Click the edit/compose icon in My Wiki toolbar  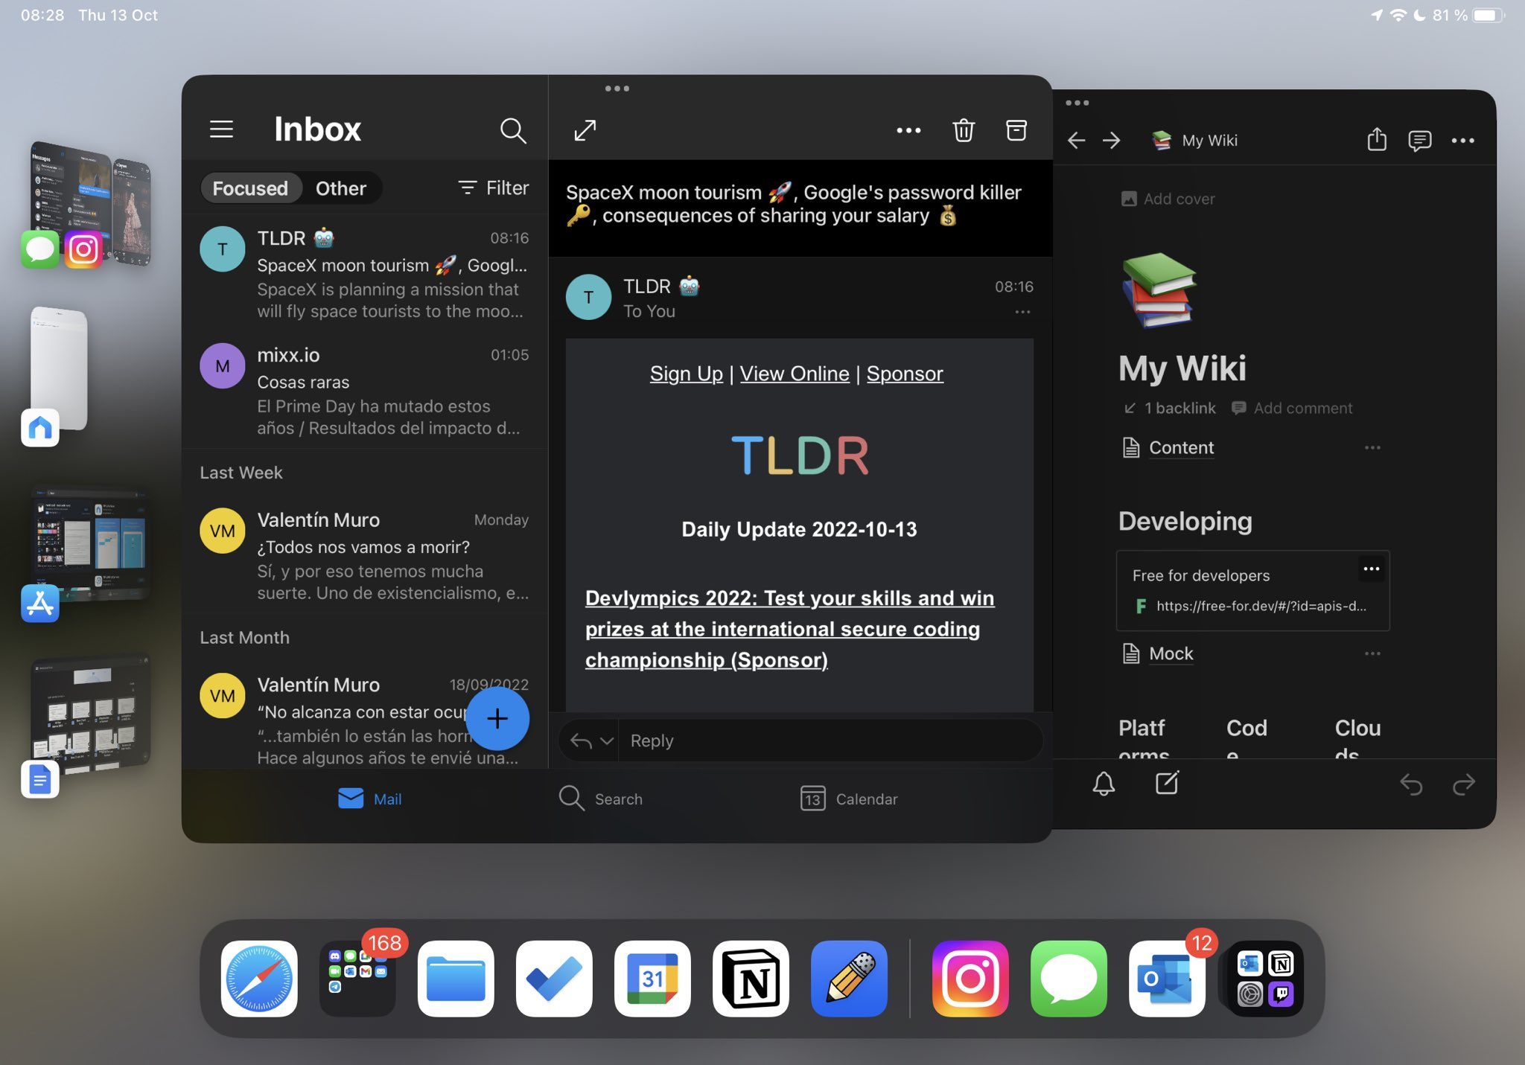(x=1167, y=784)
